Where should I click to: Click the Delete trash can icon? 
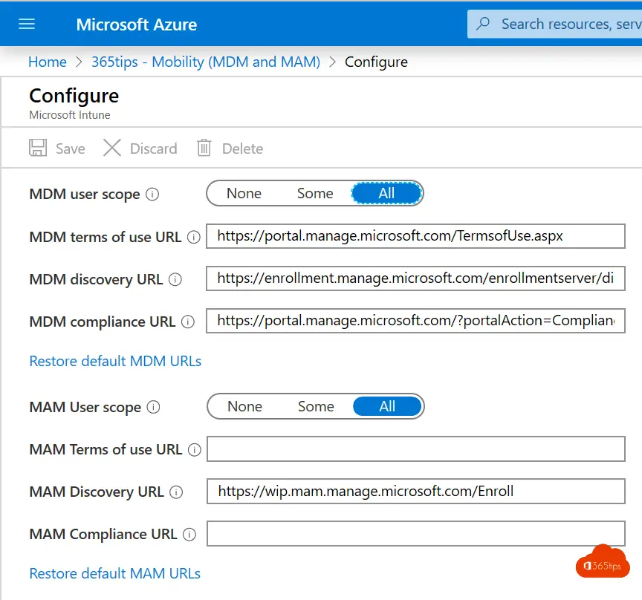(204, 148)
